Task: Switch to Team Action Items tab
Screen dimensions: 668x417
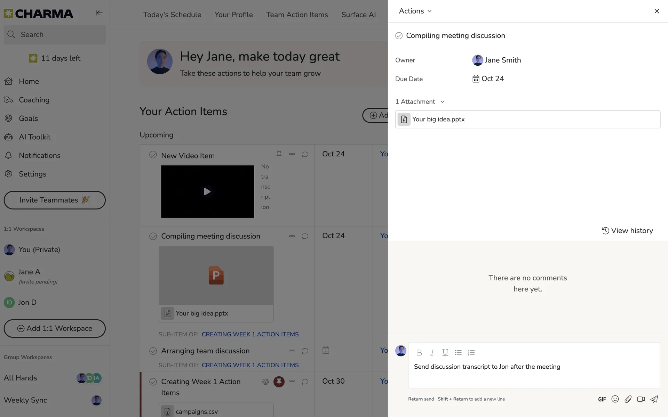Action: click(x=297, y=15)
